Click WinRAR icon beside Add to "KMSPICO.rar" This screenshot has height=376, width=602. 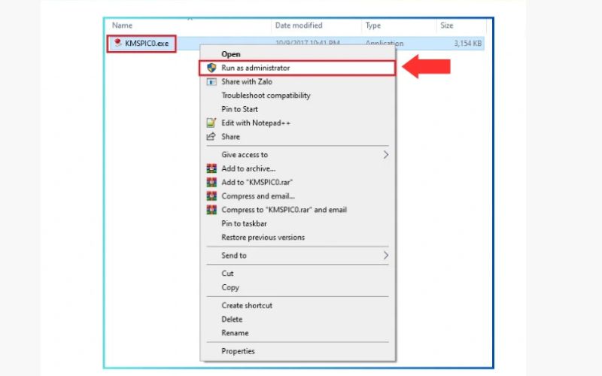[x=211, y=182]
